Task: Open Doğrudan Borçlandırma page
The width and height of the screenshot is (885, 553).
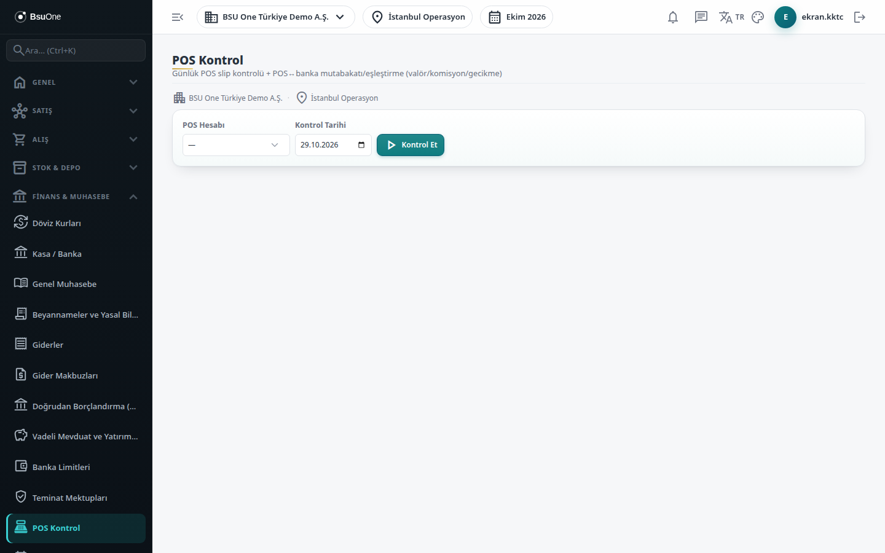Action: (76, 406)
